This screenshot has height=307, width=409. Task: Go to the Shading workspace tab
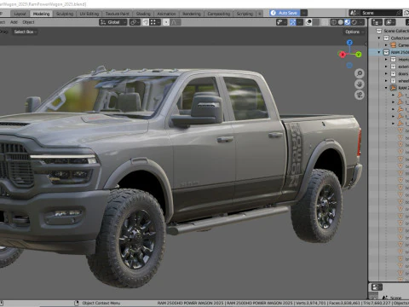pyautogui.click(x=143, y=14)
